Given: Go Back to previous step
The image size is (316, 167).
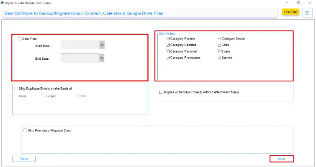Looking at the screenshot, I should click(24, 159).
